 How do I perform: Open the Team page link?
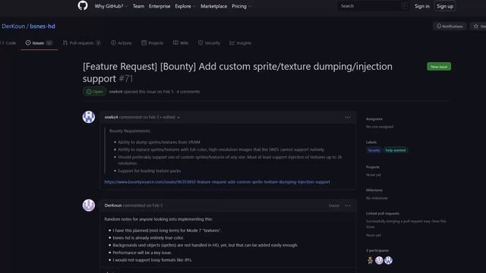click(x=138, y=6)
